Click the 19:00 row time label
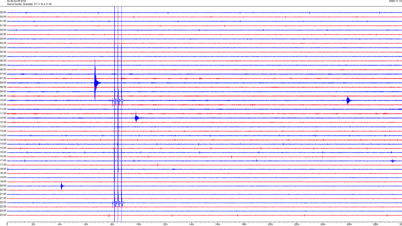This screenshot has width=402, height=226. click(3, 177)
